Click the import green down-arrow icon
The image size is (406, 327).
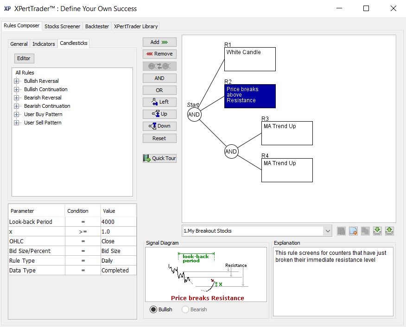[x=377, y=231]
